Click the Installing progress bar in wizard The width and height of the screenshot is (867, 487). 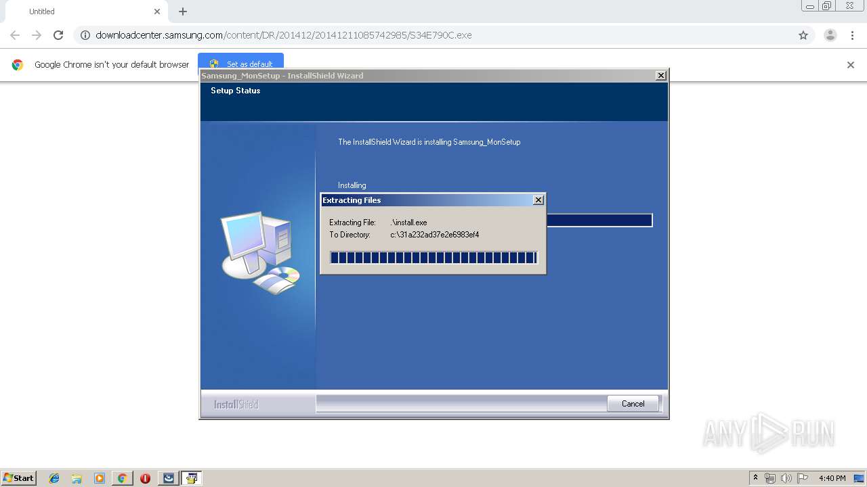[599, 221]
